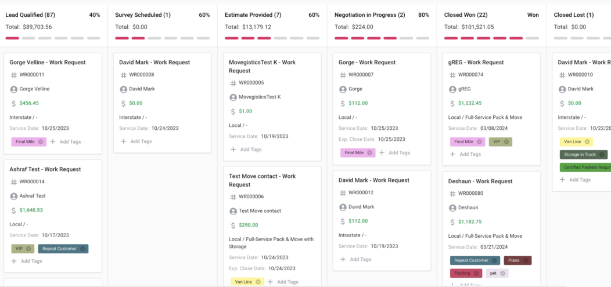Remove Repeat Customer tag on Ashraf Test card
The height and width of the screenshot is (287, 611).
[x=82, y=249]
